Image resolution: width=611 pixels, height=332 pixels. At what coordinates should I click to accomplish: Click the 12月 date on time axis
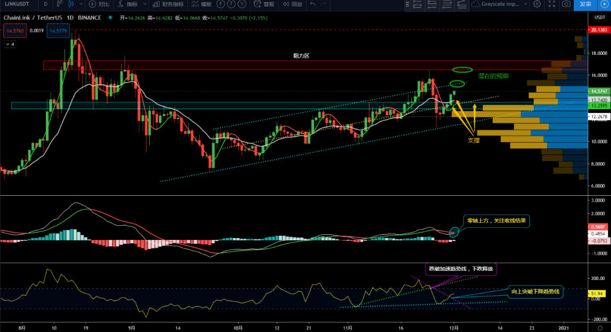(x=454, y=328)
